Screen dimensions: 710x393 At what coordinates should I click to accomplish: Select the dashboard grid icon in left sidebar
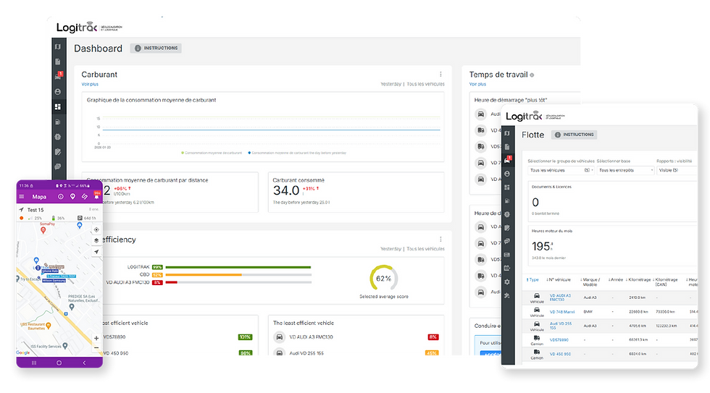pyautogui.click(x=57, y=106)
